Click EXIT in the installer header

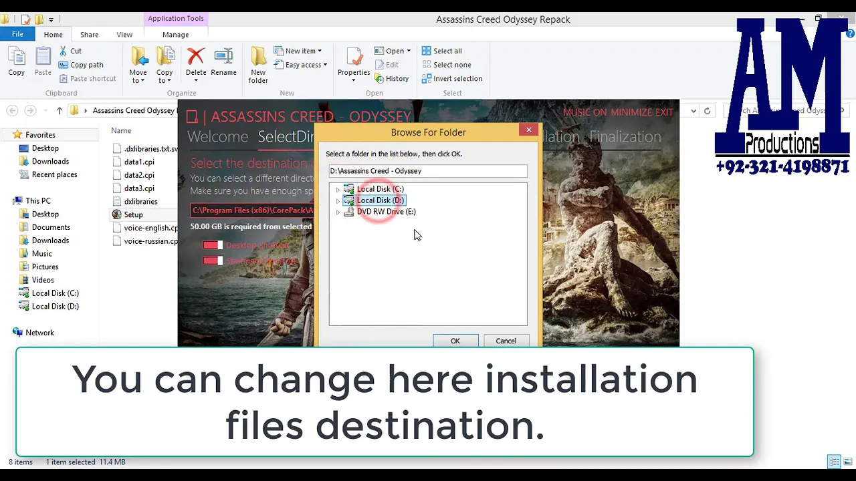point(665,112)
